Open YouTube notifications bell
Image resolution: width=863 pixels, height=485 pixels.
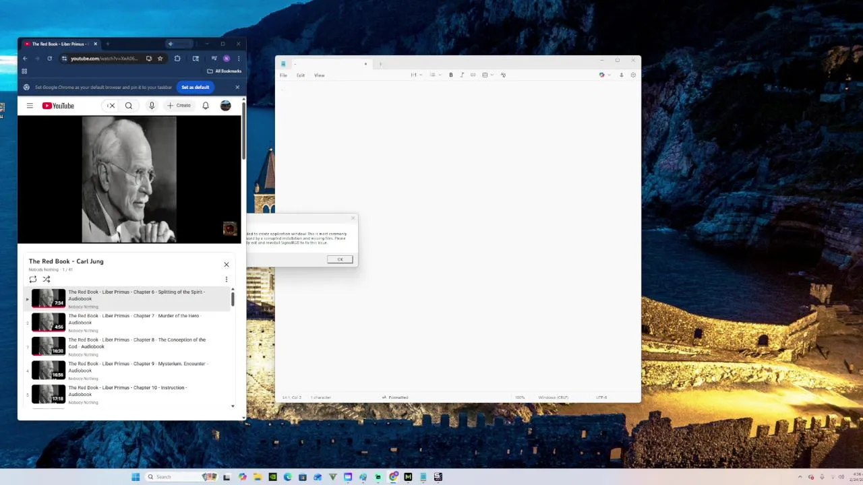tap(206, 106)
